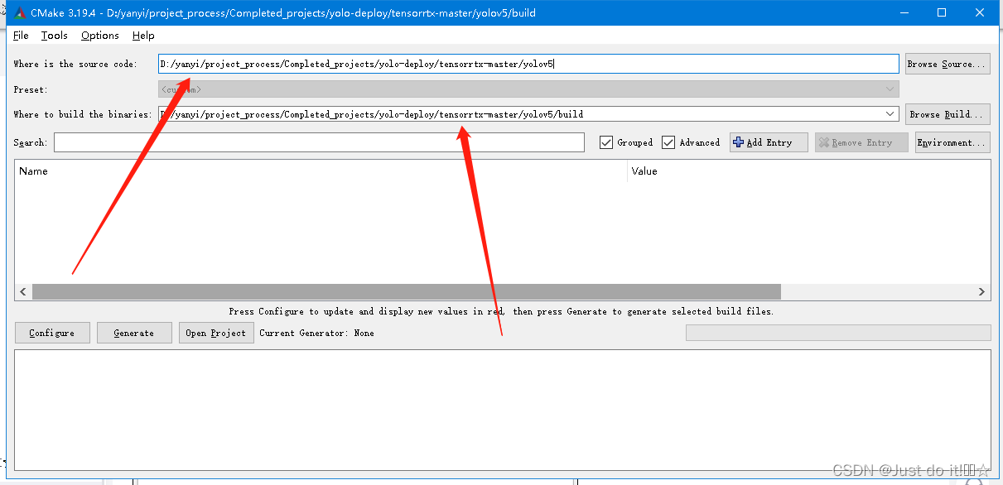Click the CMake logo icon in title bar

[20, 12]
